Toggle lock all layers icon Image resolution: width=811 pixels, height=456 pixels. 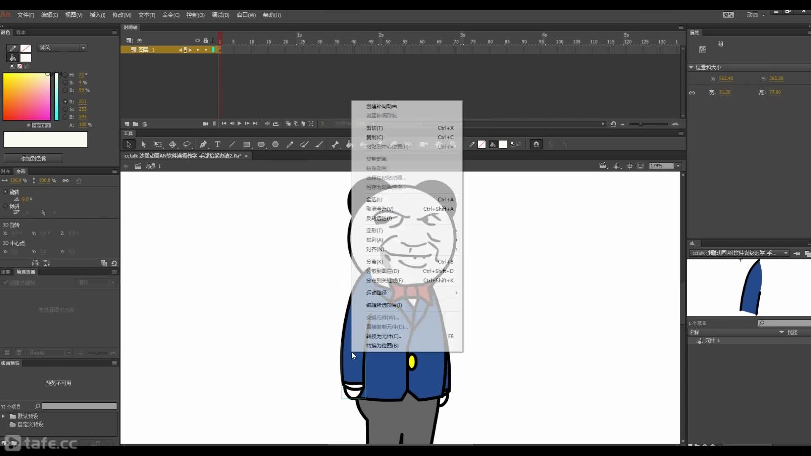(x=206, y=41)
